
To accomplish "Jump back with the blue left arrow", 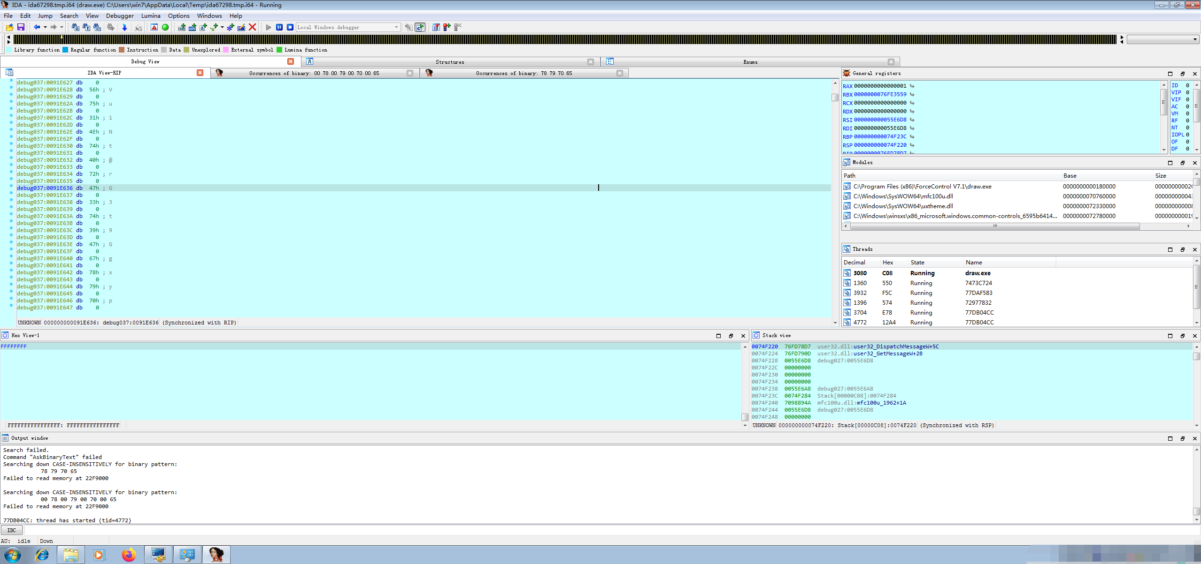I will (x=37, y=27).
